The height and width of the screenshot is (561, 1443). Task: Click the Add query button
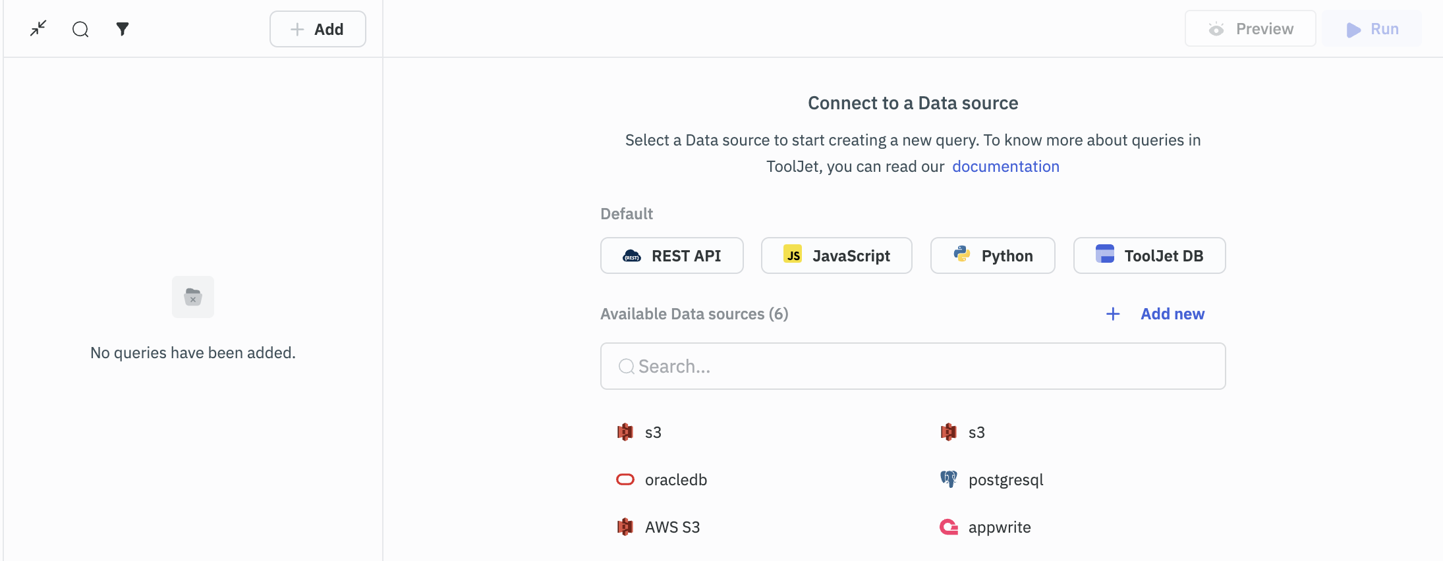point(318,29)
